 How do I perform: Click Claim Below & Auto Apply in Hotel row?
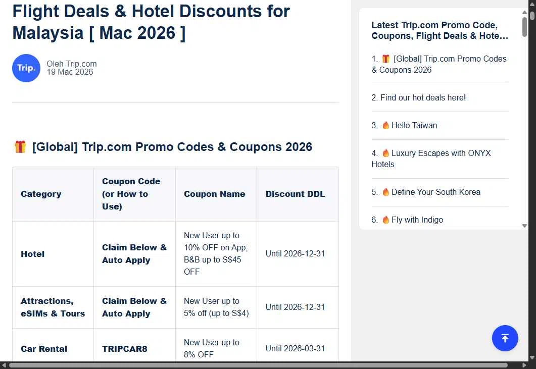tap(134, 254)
